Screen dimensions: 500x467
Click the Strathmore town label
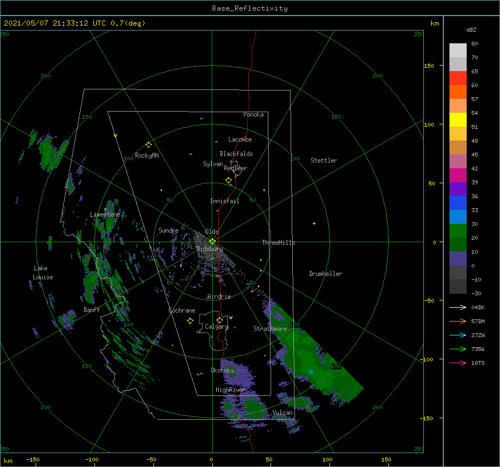[x=270, y=329]
